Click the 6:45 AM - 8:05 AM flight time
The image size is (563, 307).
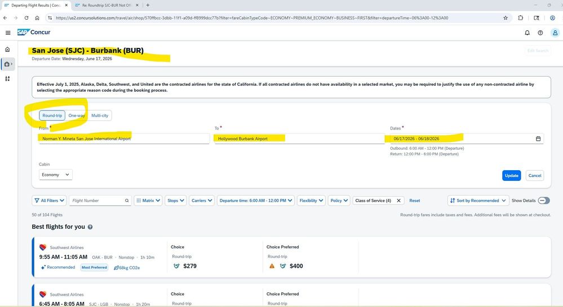[x=62, y=304]
